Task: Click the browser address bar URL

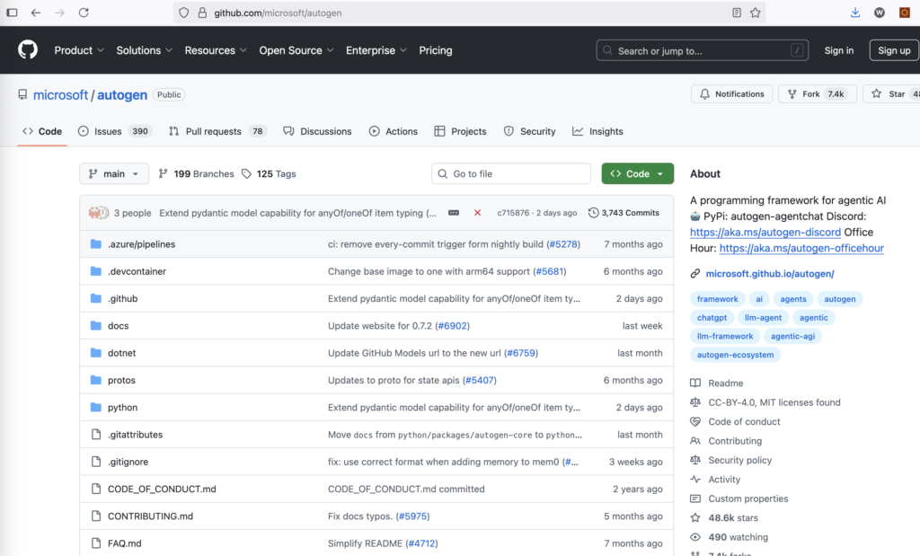Action: pos(278,13)
